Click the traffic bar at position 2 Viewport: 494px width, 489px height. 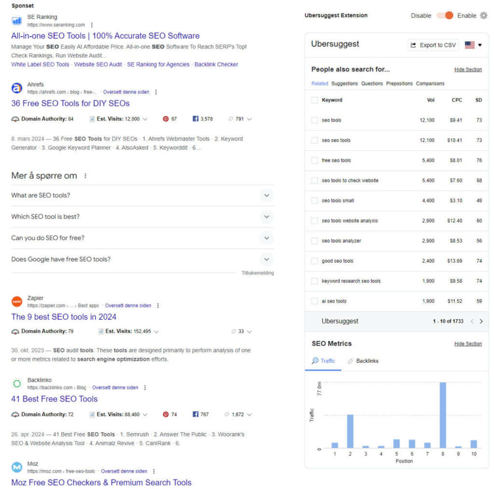tap(350, 431)
